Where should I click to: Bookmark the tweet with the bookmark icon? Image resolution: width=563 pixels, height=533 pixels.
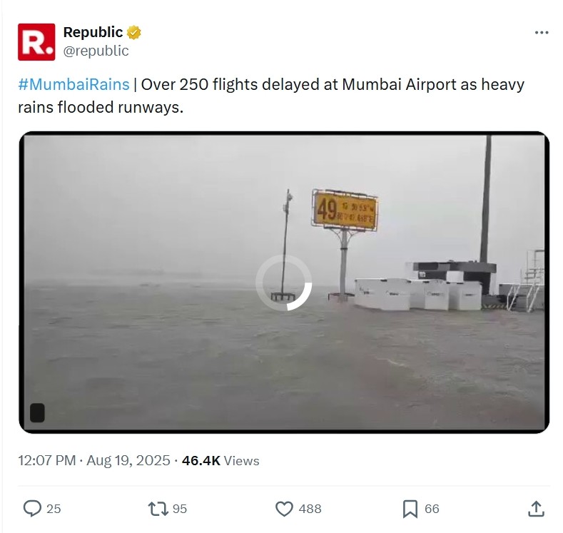point(410,509)
